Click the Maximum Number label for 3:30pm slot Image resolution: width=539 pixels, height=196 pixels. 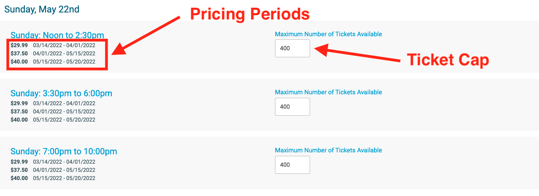coord(328,92)
